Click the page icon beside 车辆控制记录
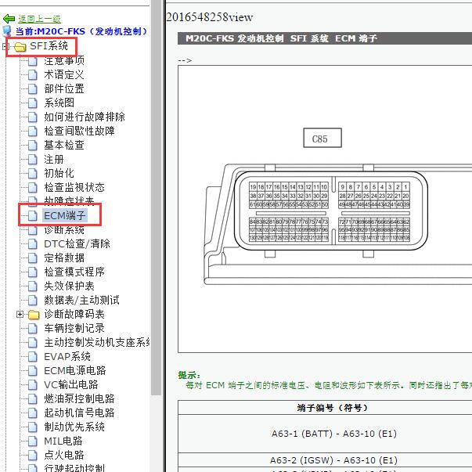This screenshot has width=472, height=472. (x=33, y=329)
